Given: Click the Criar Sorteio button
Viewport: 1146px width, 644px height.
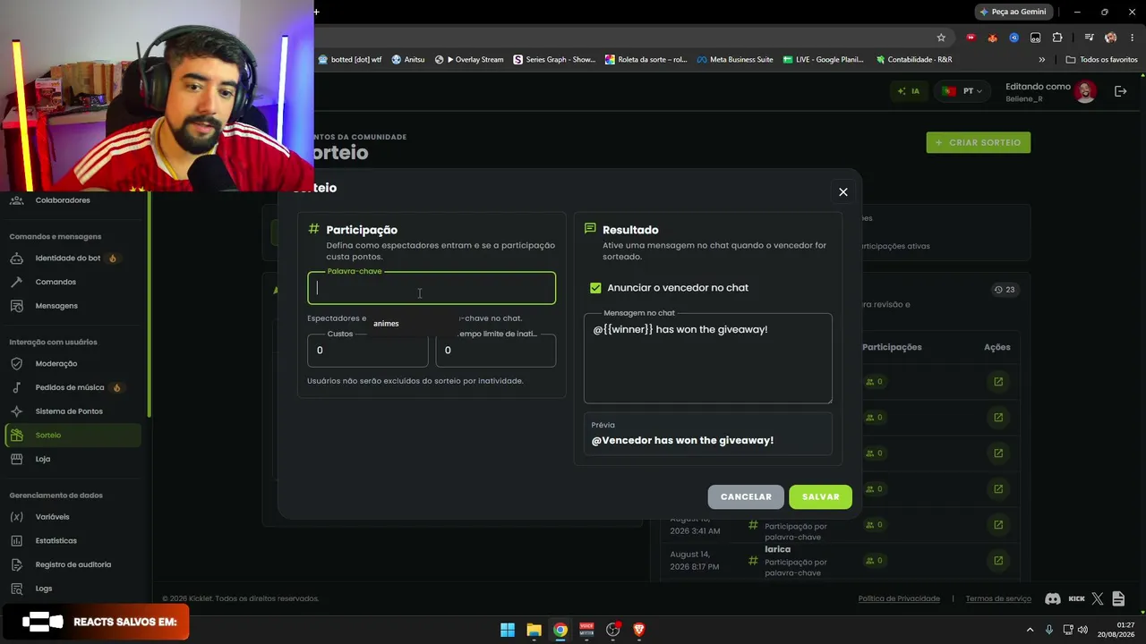Looking at the screenshot, I should [x=978, y=142].
